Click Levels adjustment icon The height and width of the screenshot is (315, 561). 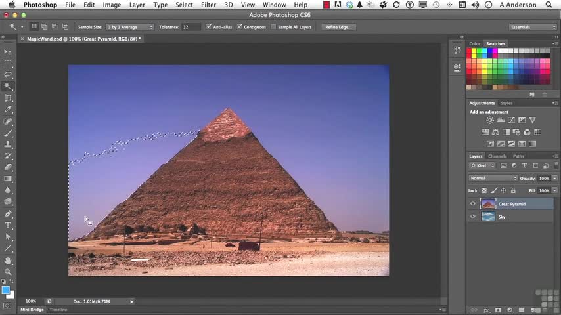pos(501,120)
